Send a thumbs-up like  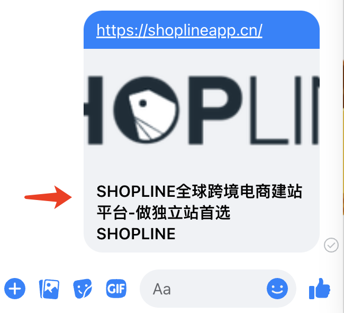coord(320,289)
